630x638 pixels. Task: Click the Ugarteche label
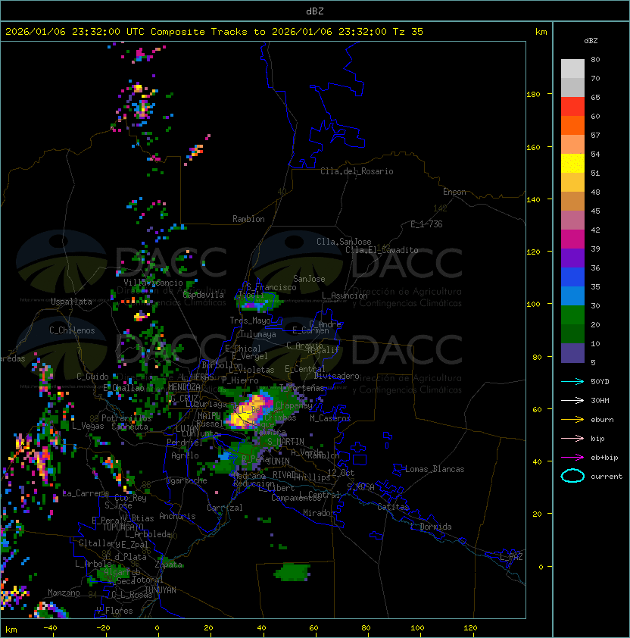point(187,480)
